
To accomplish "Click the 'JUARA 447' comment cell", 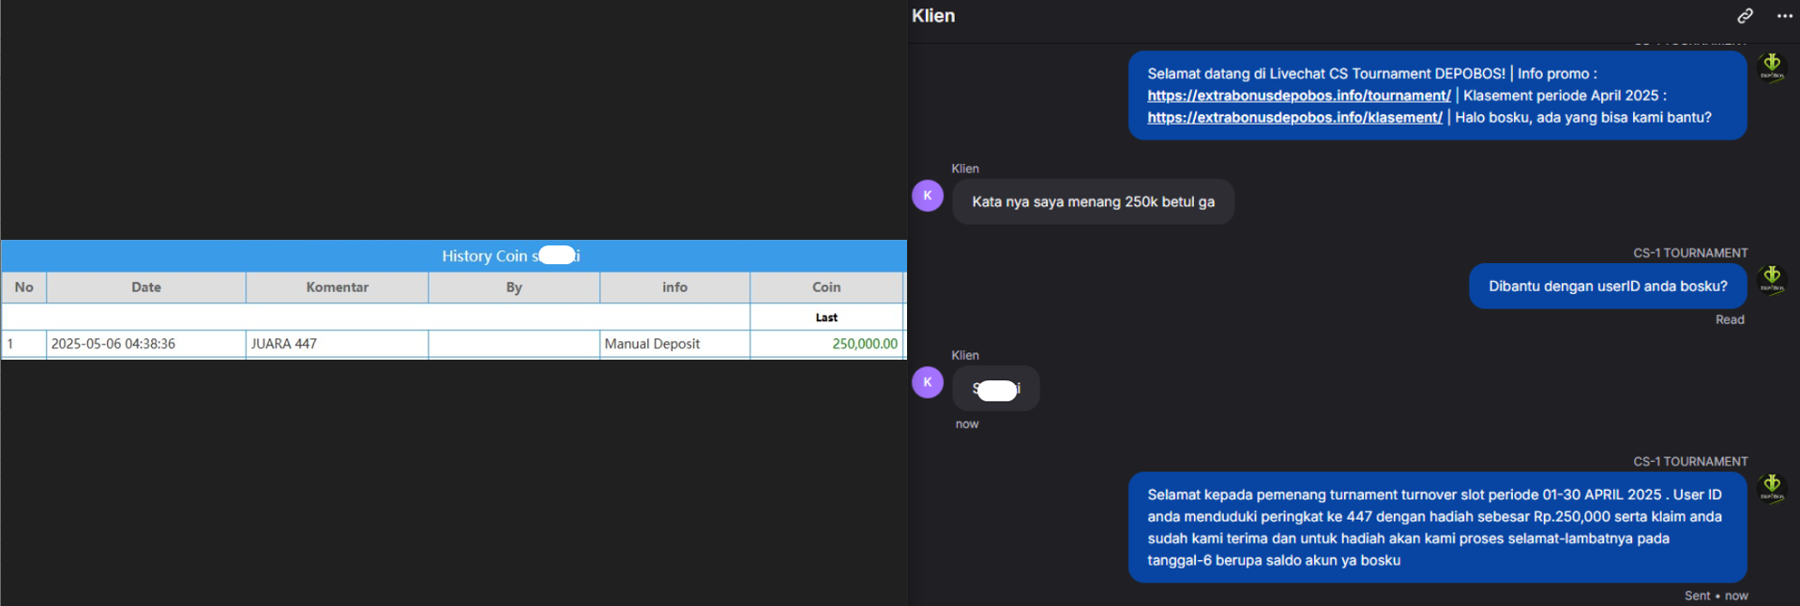I will (x=338, y=344).
